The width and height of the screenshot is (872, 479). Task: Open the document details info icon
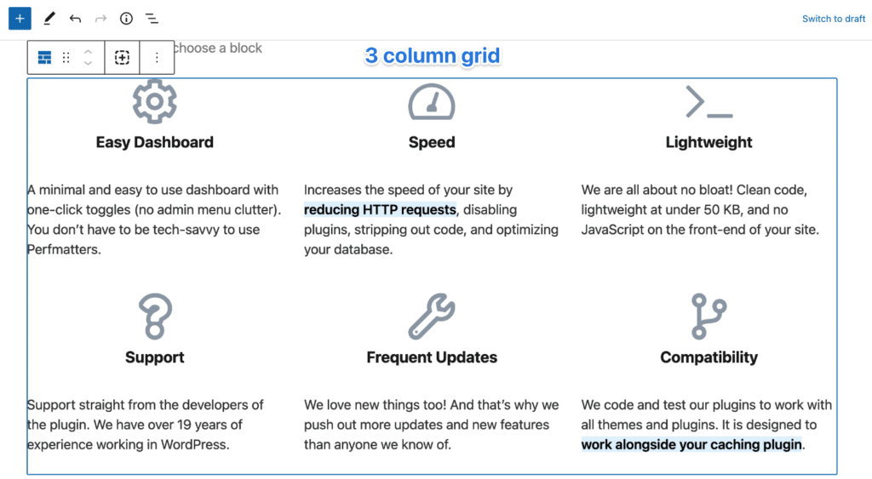click(126, 19)
